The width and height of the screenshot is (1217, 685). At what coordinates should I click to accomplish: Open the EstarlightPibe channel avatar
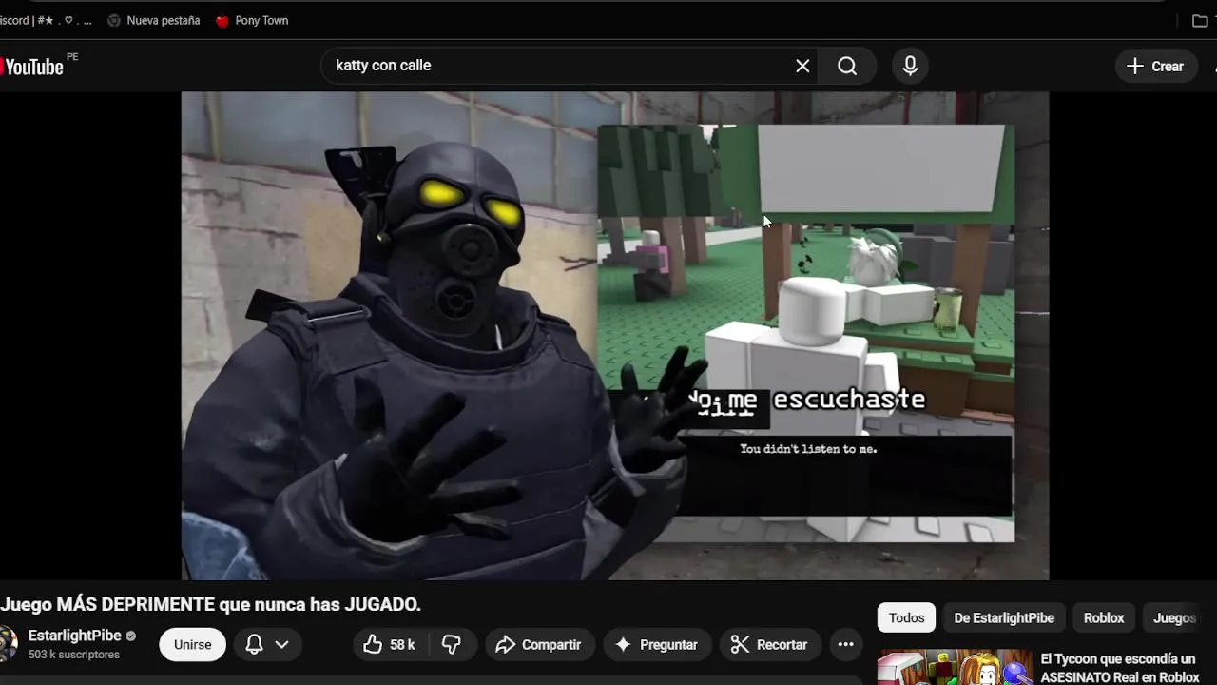(8, 644)
